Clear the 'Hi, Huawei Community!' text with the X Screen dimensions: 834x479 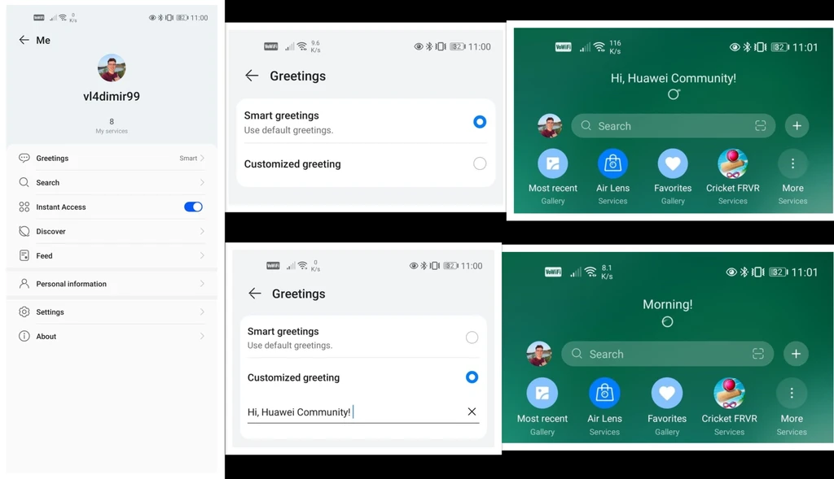pyautogui.click(x=472, y=412)
